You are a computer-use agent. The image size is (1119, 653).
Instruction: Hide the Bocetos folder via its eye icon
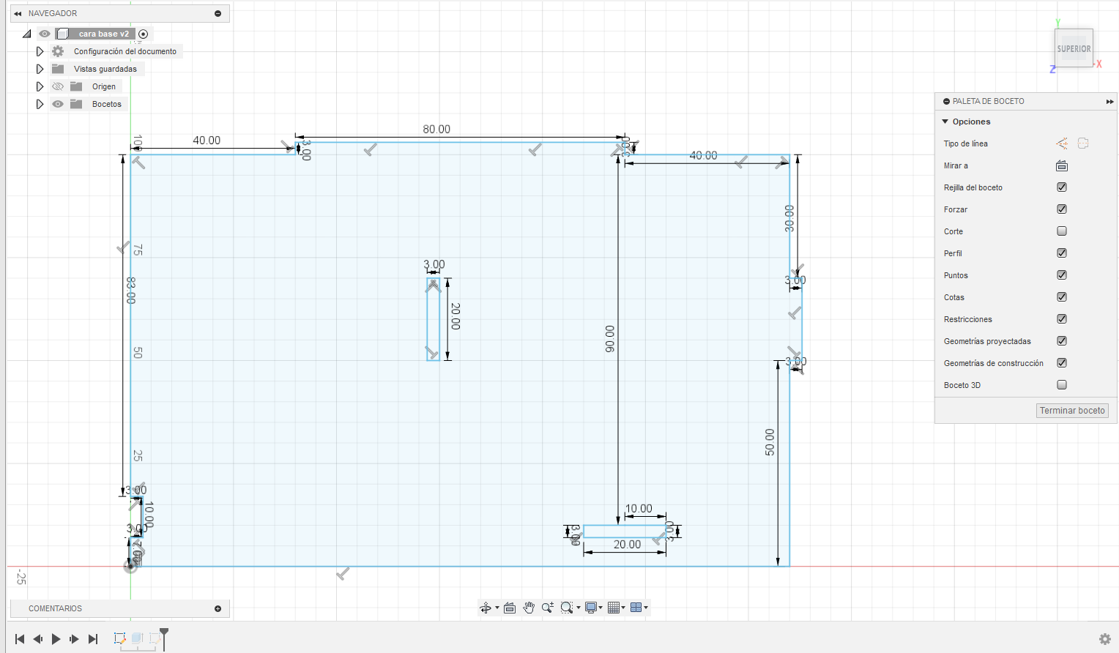(58, 104)
